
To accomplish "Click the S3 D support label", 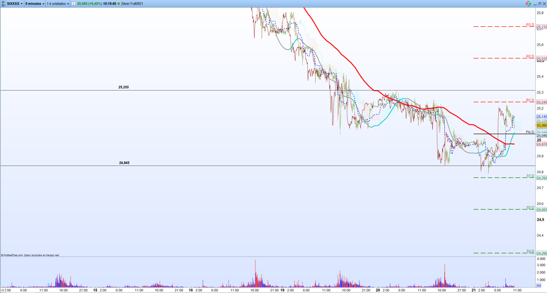I will point(530,251).
